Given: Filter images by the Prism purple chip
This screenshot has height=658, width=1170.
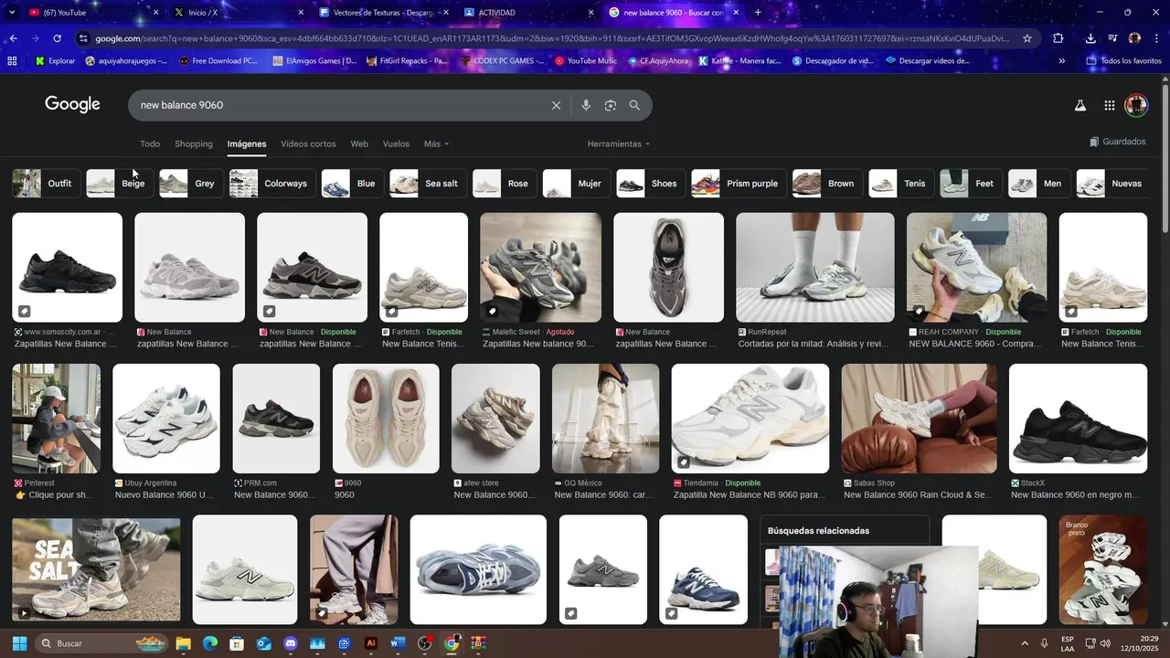Looking at the screenshot, I should coord(739,184).
